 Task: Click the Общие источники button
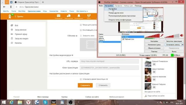tap(154, 48)
